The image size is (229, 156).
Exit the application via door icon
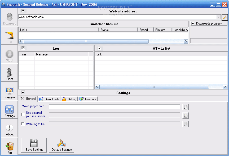10,146
